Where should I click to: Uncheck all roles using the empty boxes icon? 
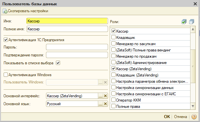pos(191,22)
